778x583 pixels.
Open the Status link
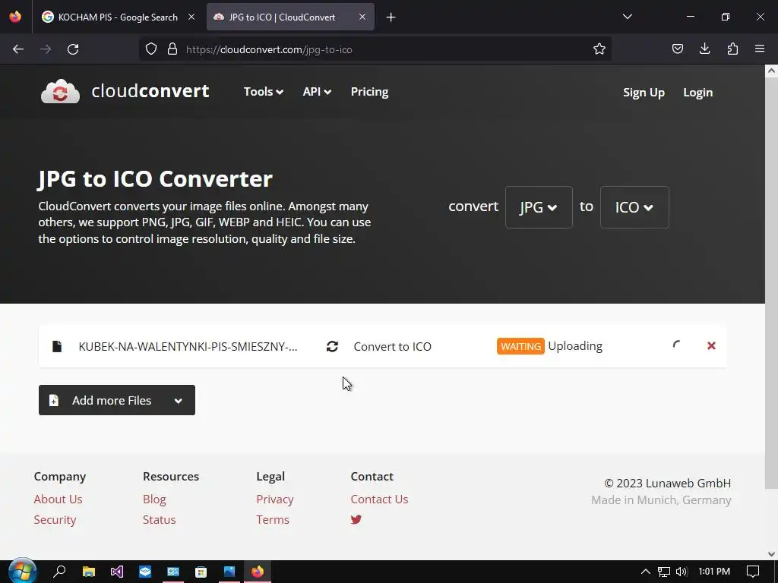pyautogui.click(x=160, y=519)
